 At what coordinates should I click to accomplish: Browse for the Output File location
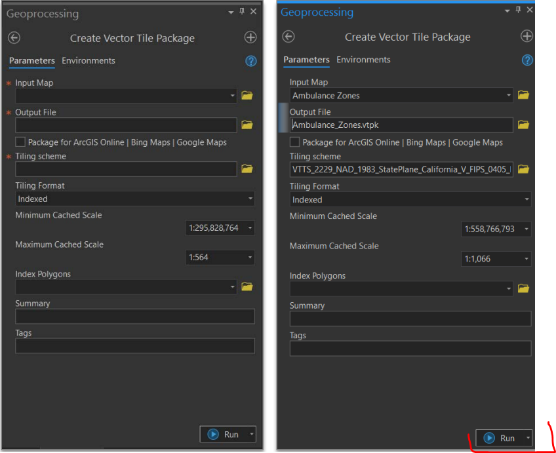point(523,125)
